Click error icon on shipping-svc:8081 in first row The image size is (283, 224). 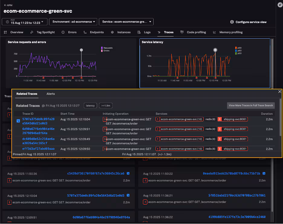[220, 120]
